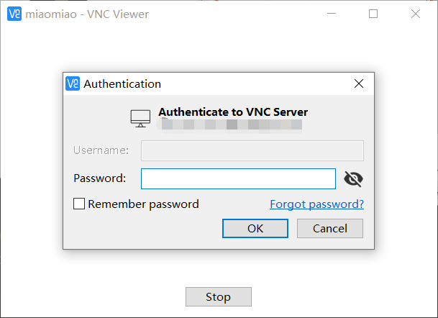Maximize the VNC Viewer window
The width and height of the screenshot is (438, 318).
click(x=373, y=14)
